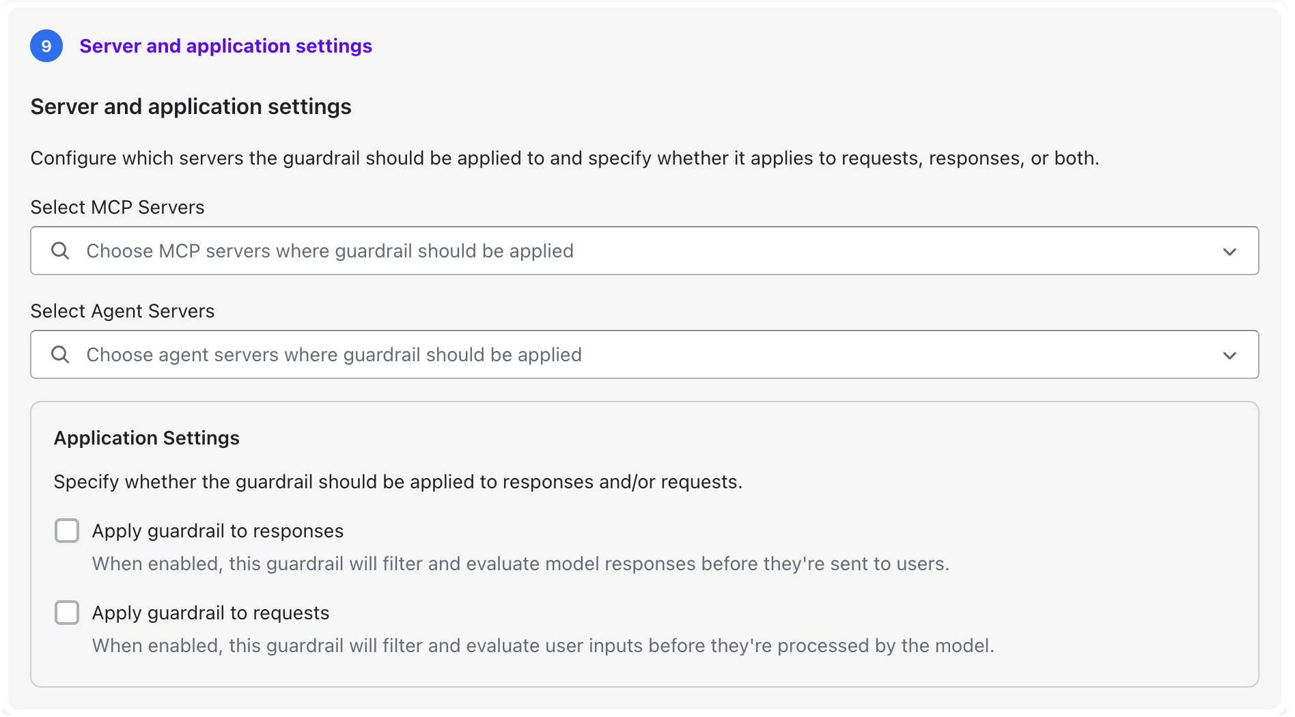Expand the MCP servers dropdown chevron
Screen dimensions: 1295x717
[x=1229, y=252]
